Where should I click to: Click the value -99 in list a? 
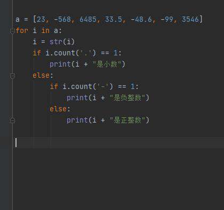(x=167, y=19)
